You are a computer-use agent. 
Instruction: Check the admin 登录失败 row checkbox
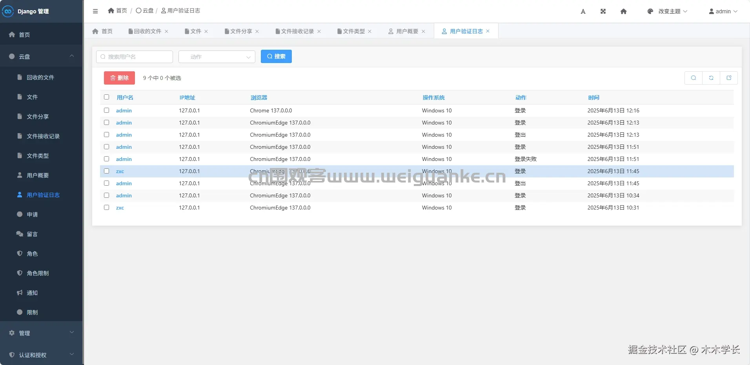click(x=106, y=159)
